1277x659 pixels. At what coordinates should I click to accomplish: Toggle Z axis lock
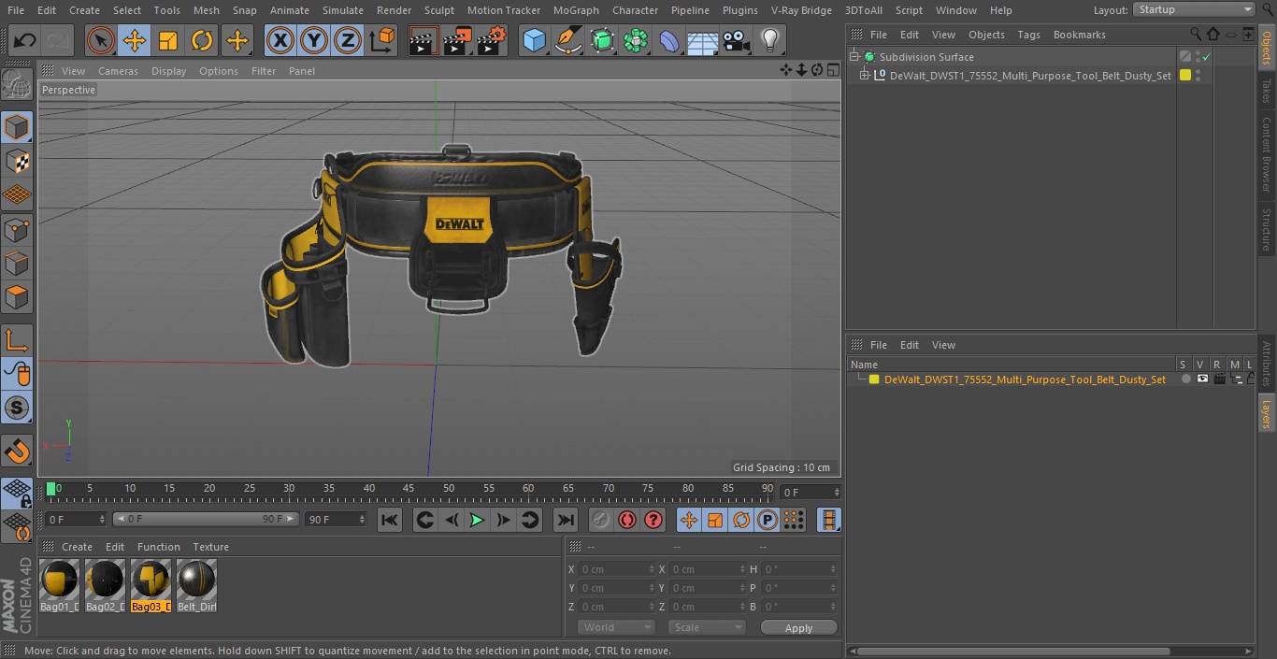pos(348,40)
